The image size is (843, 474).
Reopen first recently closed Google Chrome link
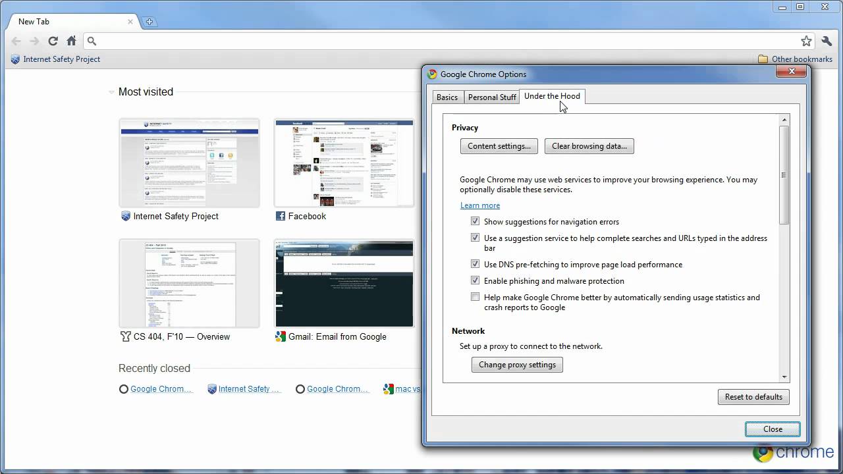pyautogui.click(x=161, y=389)
